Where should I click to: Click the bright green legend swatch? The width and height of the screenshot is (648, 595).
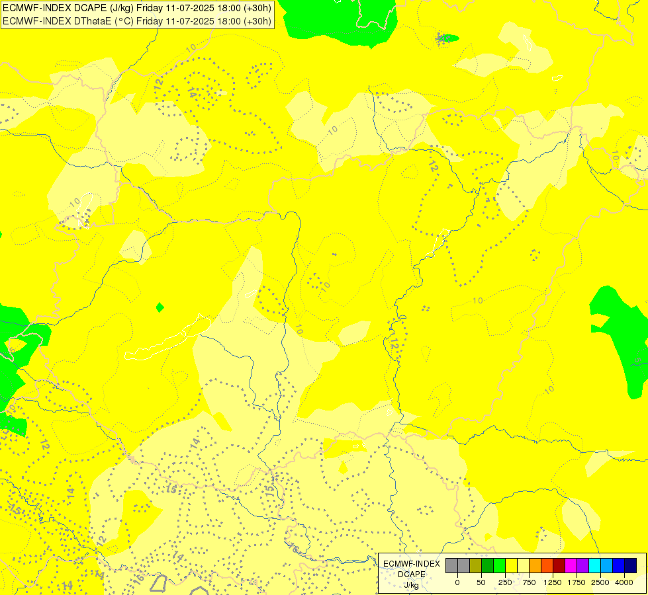500,565
